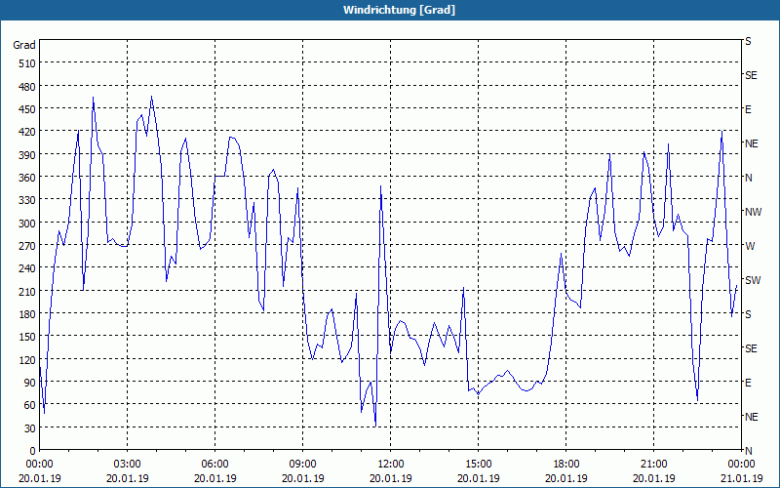The width and height of the screenshot is (780, 488).
Task: Select the 20.01.19 date under 06:00
Action: point(214,478)
